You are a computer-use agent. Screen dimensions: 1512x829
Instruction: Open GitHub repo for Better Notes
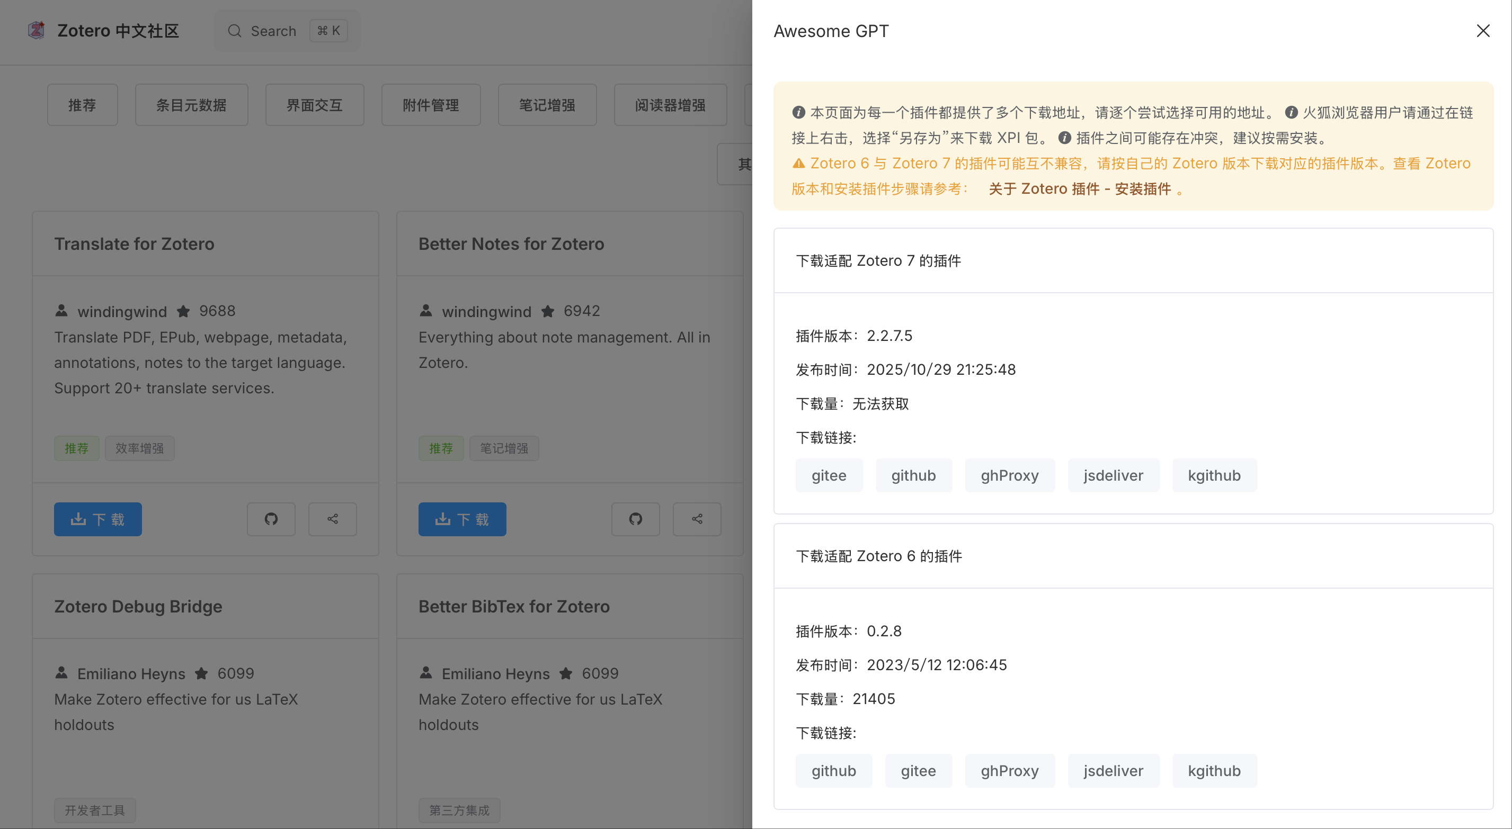coord(636,519)
